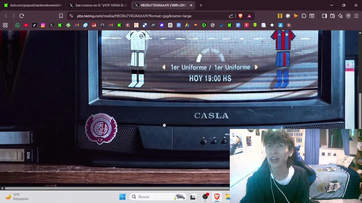Viewport: 362px width, 203px height.
Task: Open the Extensions puzzle menu
Action: [304, 16]
